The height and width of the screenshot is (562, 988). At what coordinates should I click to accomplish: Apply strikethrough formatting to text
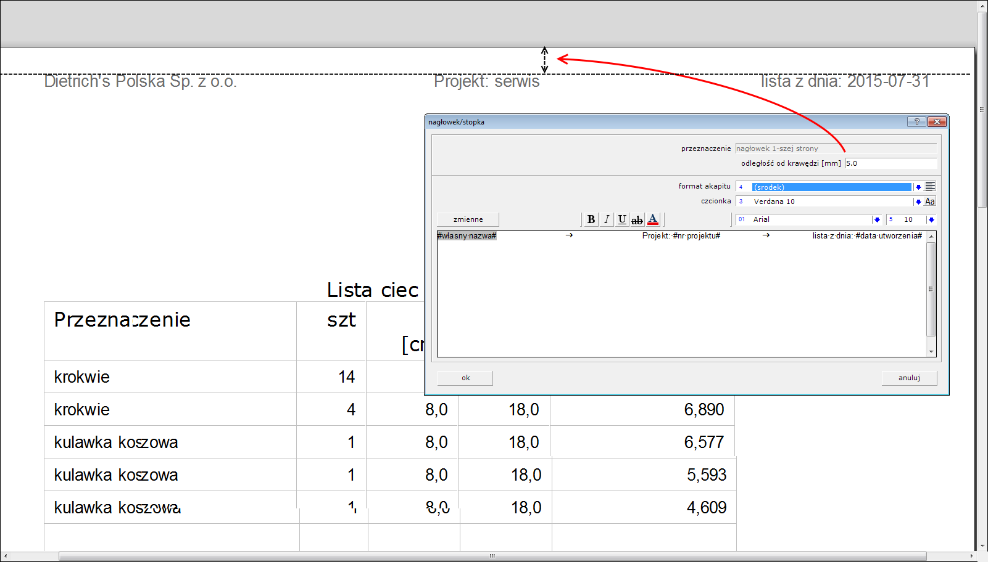pos(637,219)
